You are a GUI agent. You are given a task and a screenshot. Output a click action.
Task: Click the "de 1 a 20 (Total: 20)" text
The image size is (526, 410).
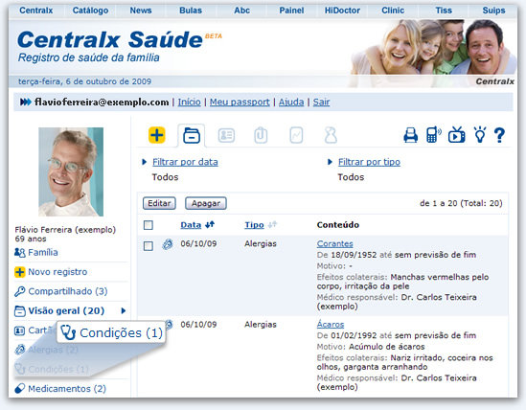click(x=461, y=203)
